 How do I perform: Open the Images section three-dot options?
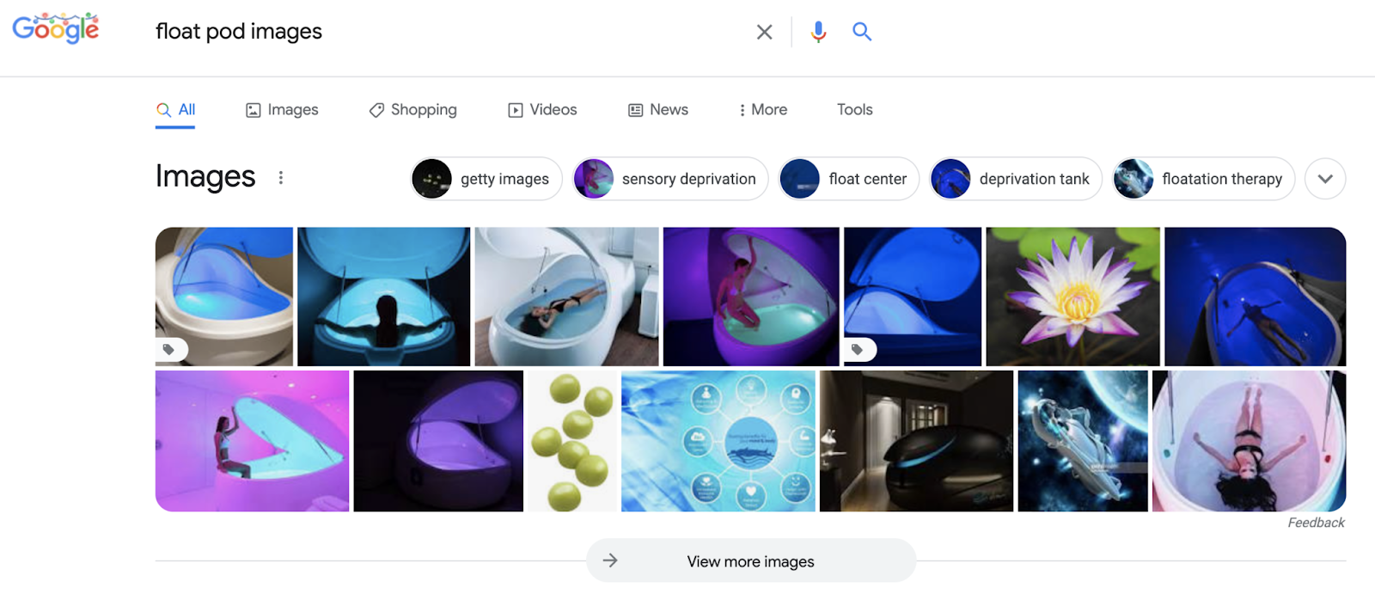281,178
